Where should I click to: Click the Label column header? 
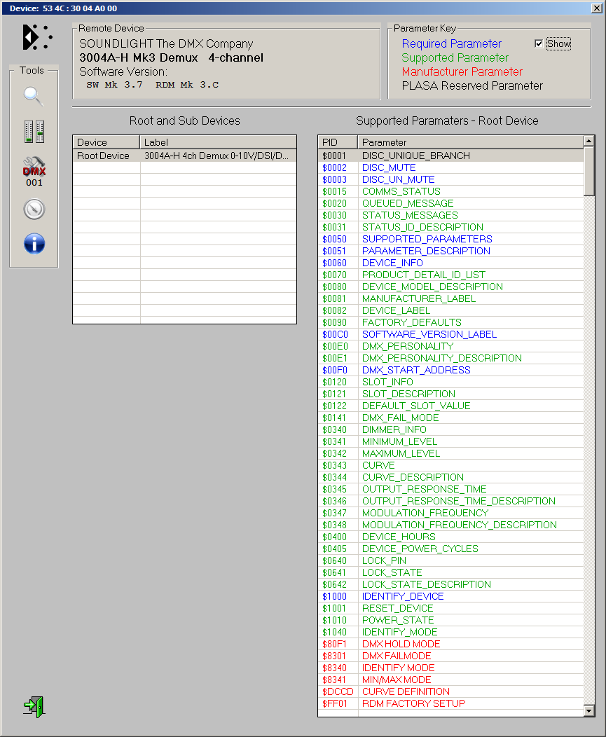218,142
